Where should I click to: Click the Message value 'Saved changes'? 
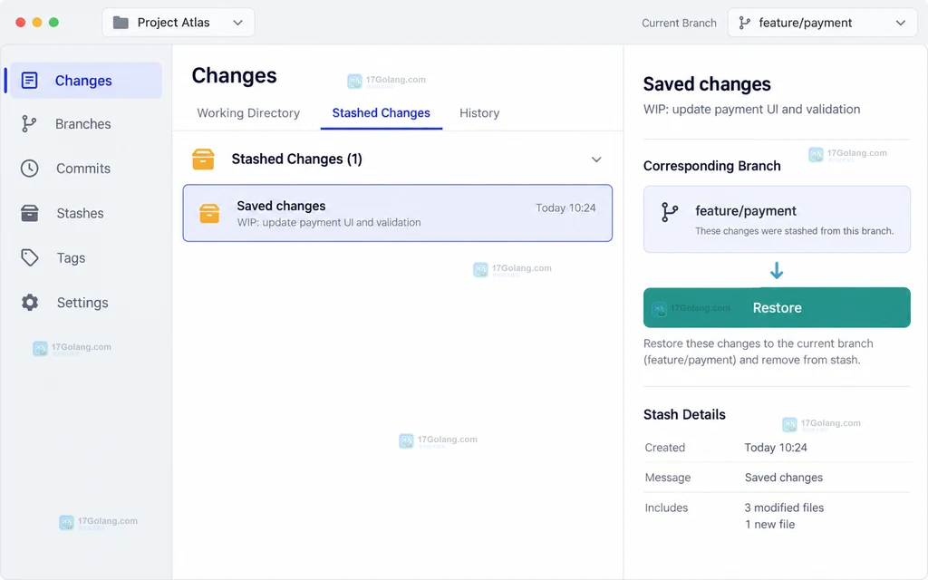[784, 478]
